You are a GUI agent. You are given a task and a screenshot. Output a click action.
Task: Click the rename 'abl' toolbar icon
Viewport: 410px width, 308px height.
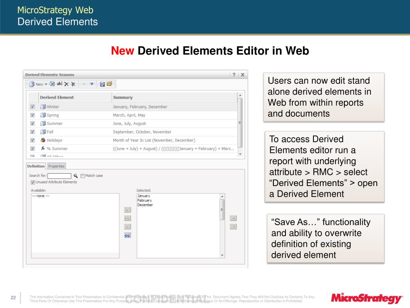click(59, 84)
